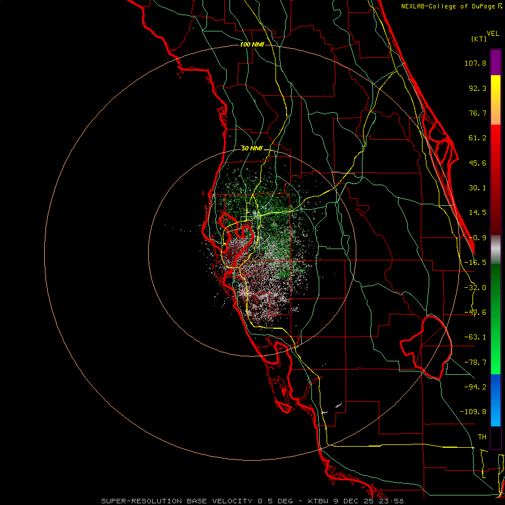Click the 100 NMI range ring label
Screen dimensions: 505x505
(252, 44)
